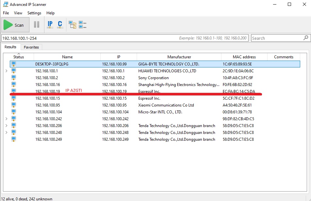Viewport: 311px width, 201px height.
Task: Click the Expand all tree icon
Action: [x=73, y=24]
